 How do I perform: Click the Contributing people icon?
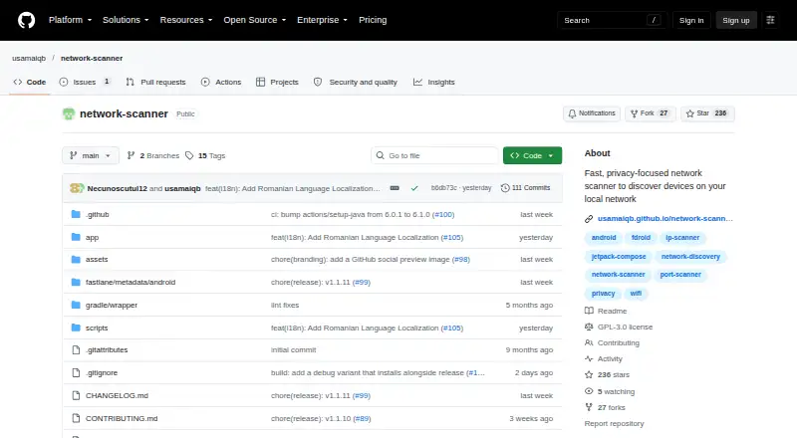589,343
